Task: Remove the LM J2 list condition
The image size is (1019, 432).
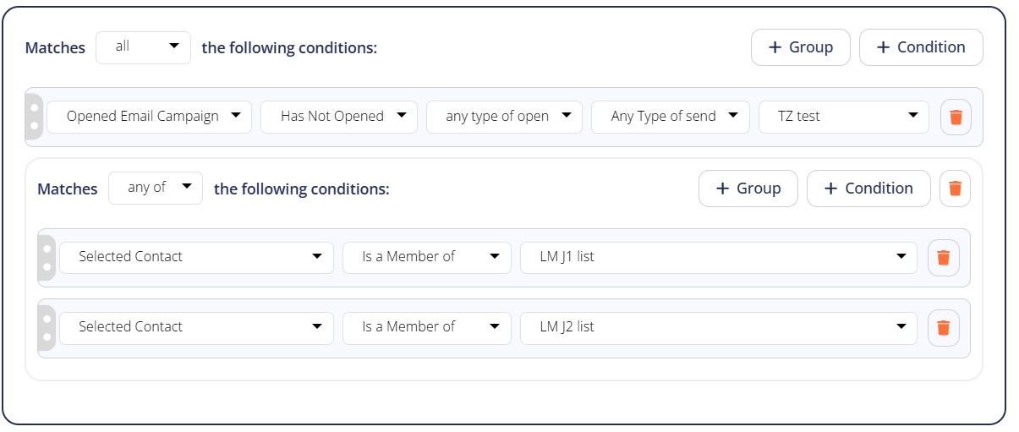Action: coord(943,327)
